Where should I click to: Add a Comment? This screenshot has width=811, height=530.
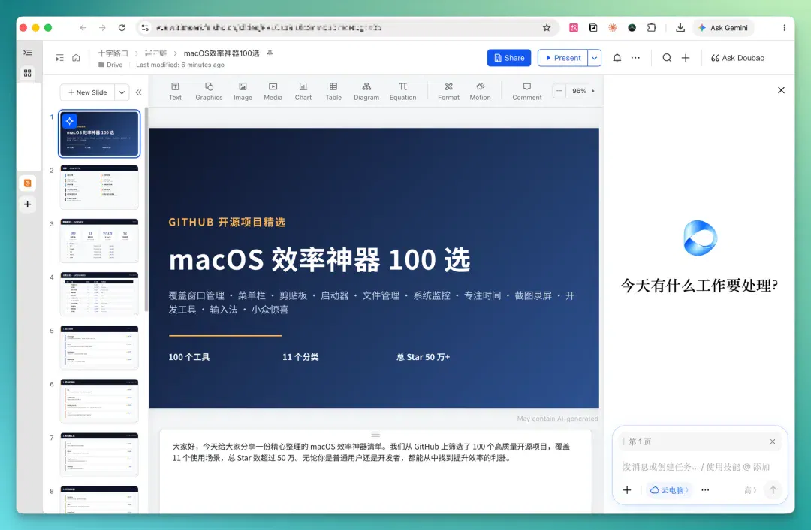[527, 91]
